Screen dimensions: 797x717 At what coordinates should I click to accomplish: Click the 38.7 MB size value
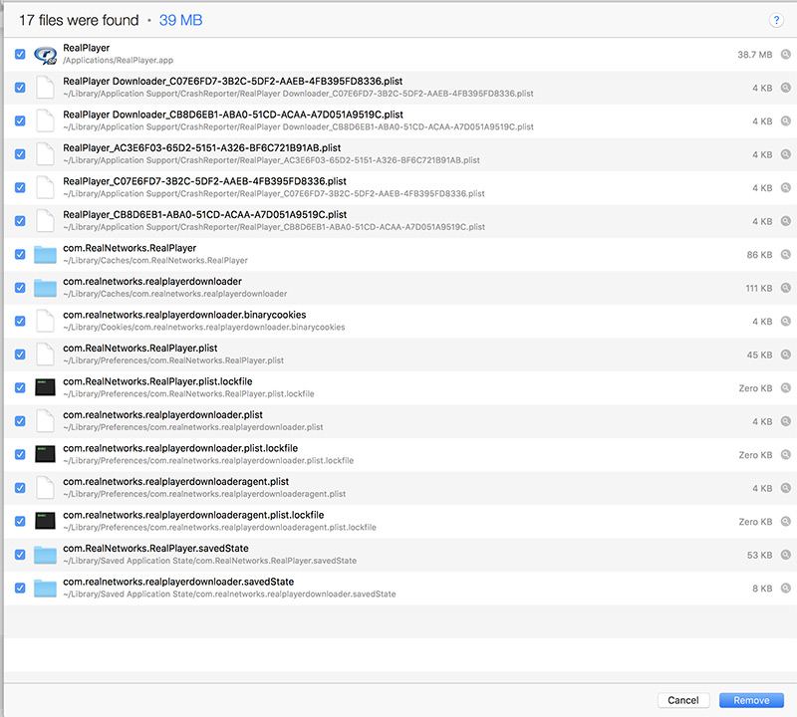tap(755, 55)
